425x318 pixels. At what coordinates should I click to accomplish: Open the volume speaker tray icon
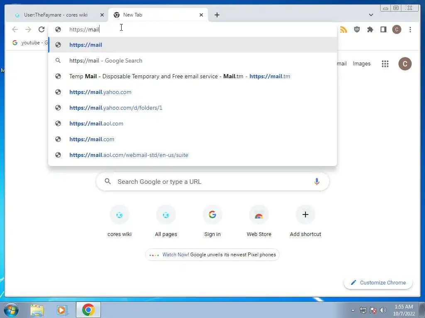383,310
